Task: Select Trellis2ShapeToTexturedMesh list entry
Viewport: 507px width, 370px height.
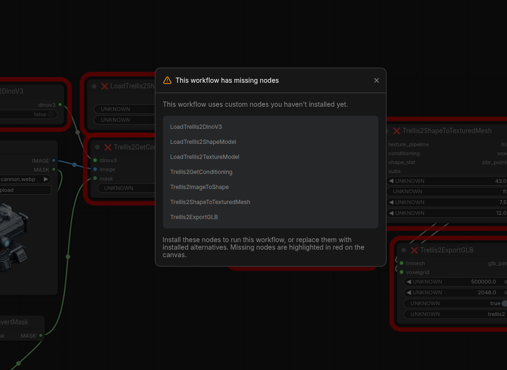Action: [x=210, y=202]
